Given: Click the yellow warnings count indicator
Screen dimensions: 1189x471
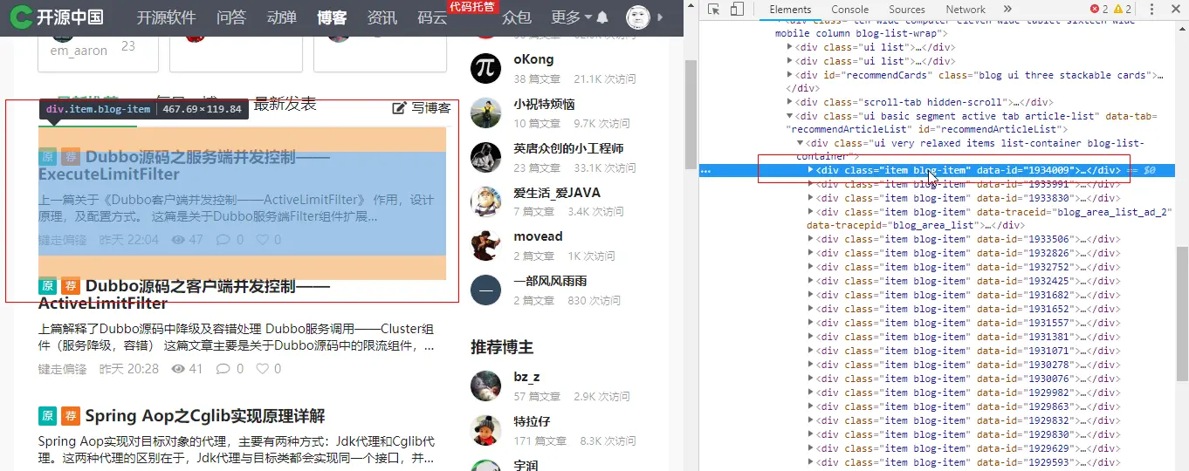Looking at the screenshot, I should click(1122, 10).
